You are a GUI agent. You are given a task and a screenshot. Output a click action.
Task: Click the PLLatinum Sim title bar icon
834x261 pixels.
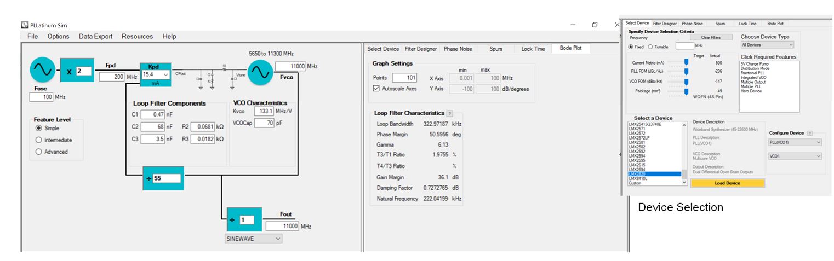(x=25, y=25)
